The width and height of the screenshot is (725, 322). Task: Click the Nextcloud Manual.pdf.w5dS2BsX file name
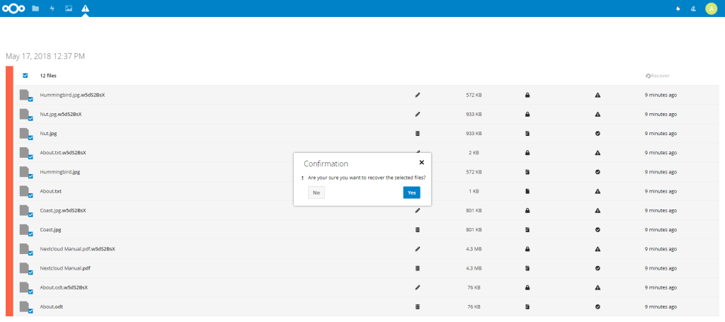(77, 249)
